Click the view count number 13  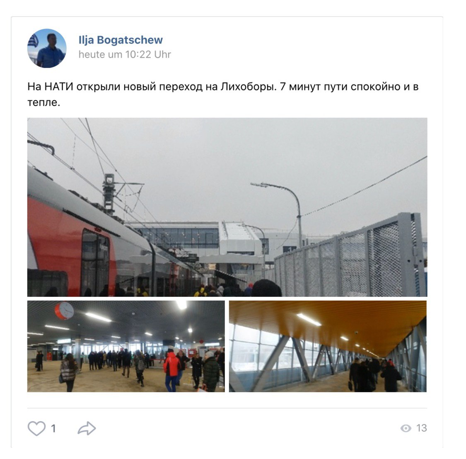[x=421, y=428]
